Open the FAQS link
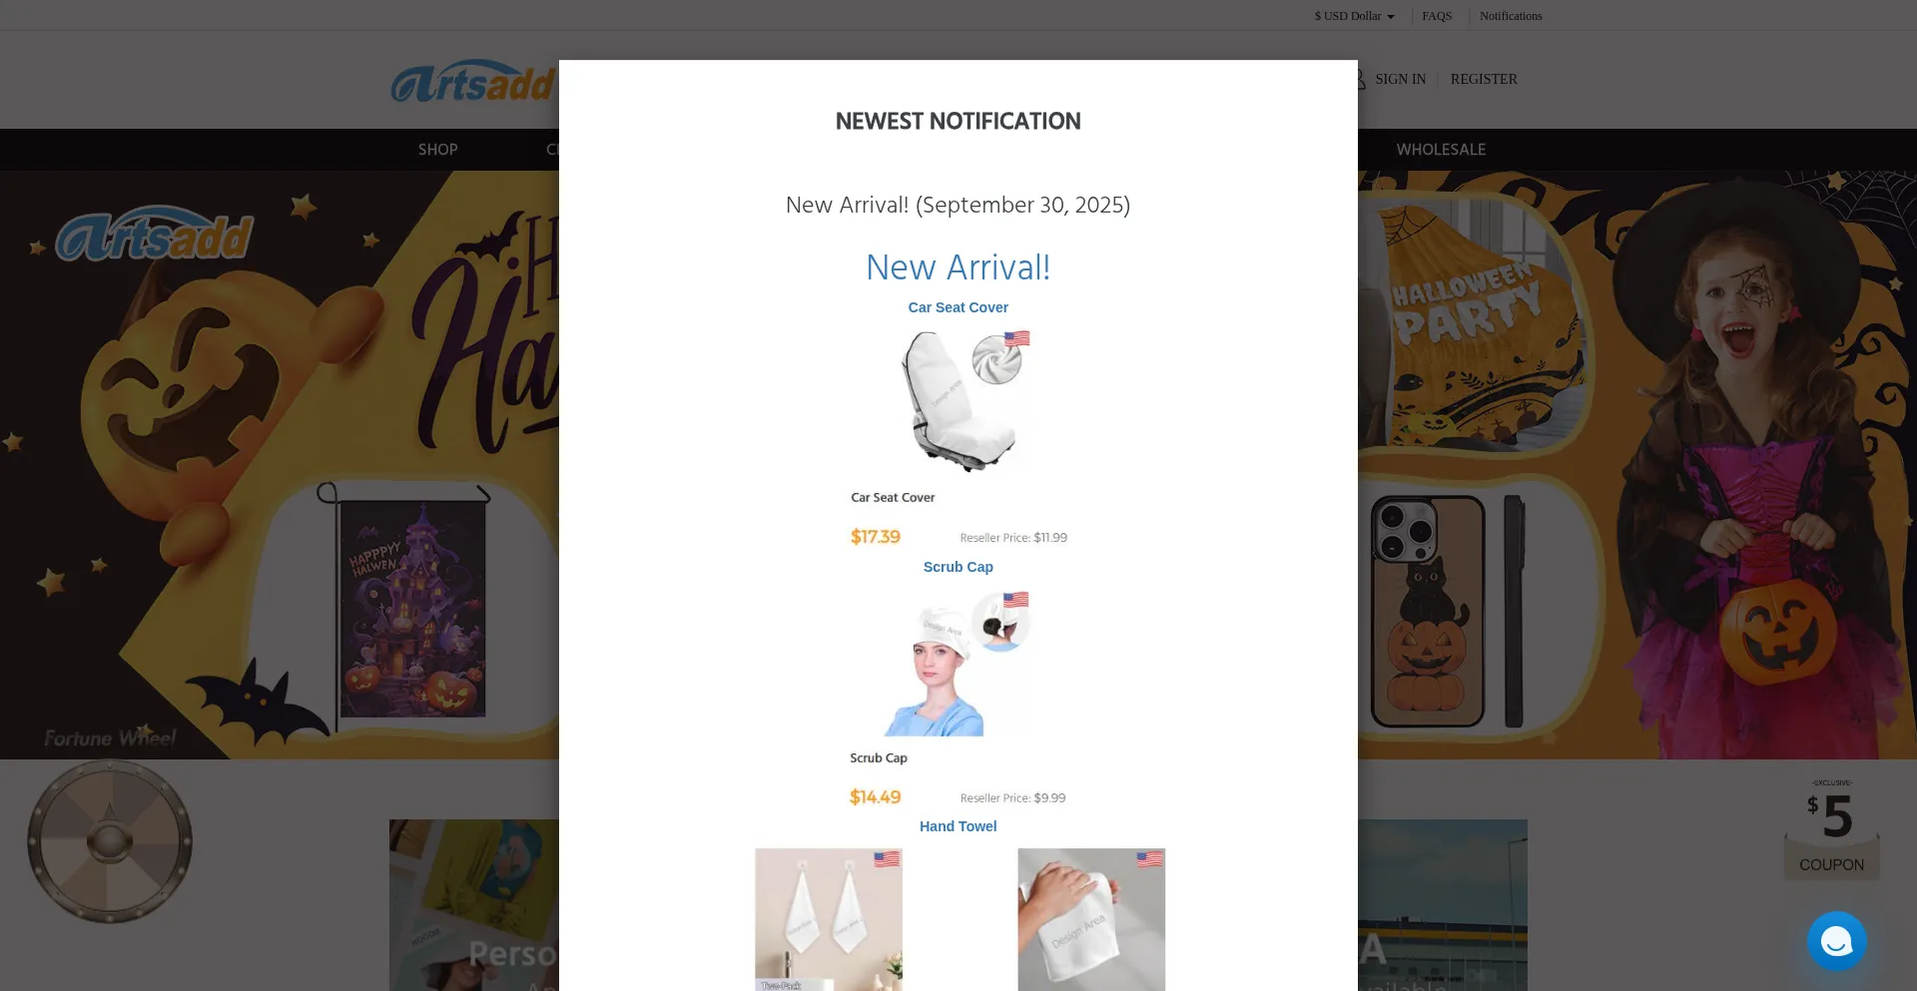 point(1437,16)
